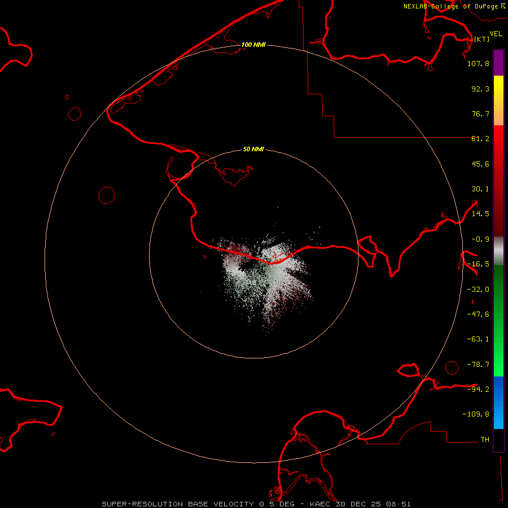Click the 100 NMI range ring label

(253, 45)
